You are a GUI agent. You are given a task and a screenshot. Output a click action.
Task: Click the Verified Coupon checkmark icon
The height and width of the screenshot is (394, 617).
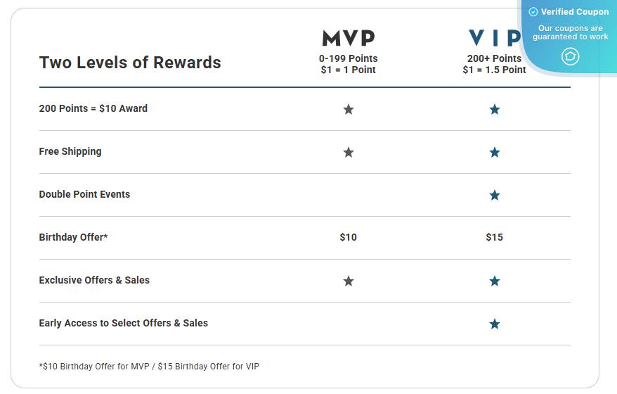[533, 12]
